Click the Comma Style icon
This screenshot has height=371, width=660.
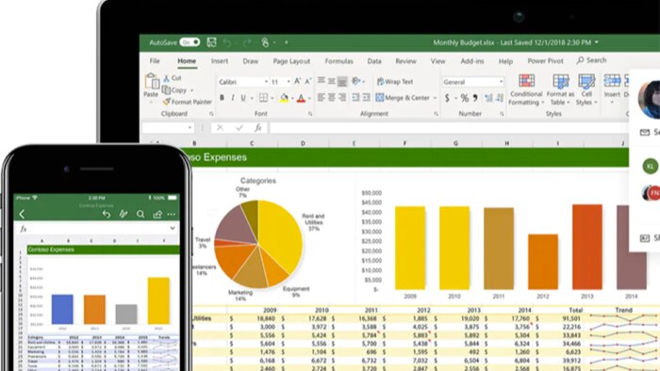475,98
